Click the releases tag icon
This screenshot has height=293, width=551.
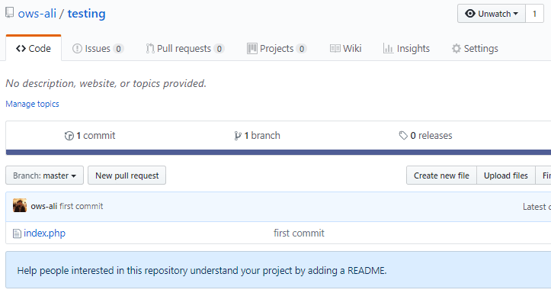click(x=403, y=135)
